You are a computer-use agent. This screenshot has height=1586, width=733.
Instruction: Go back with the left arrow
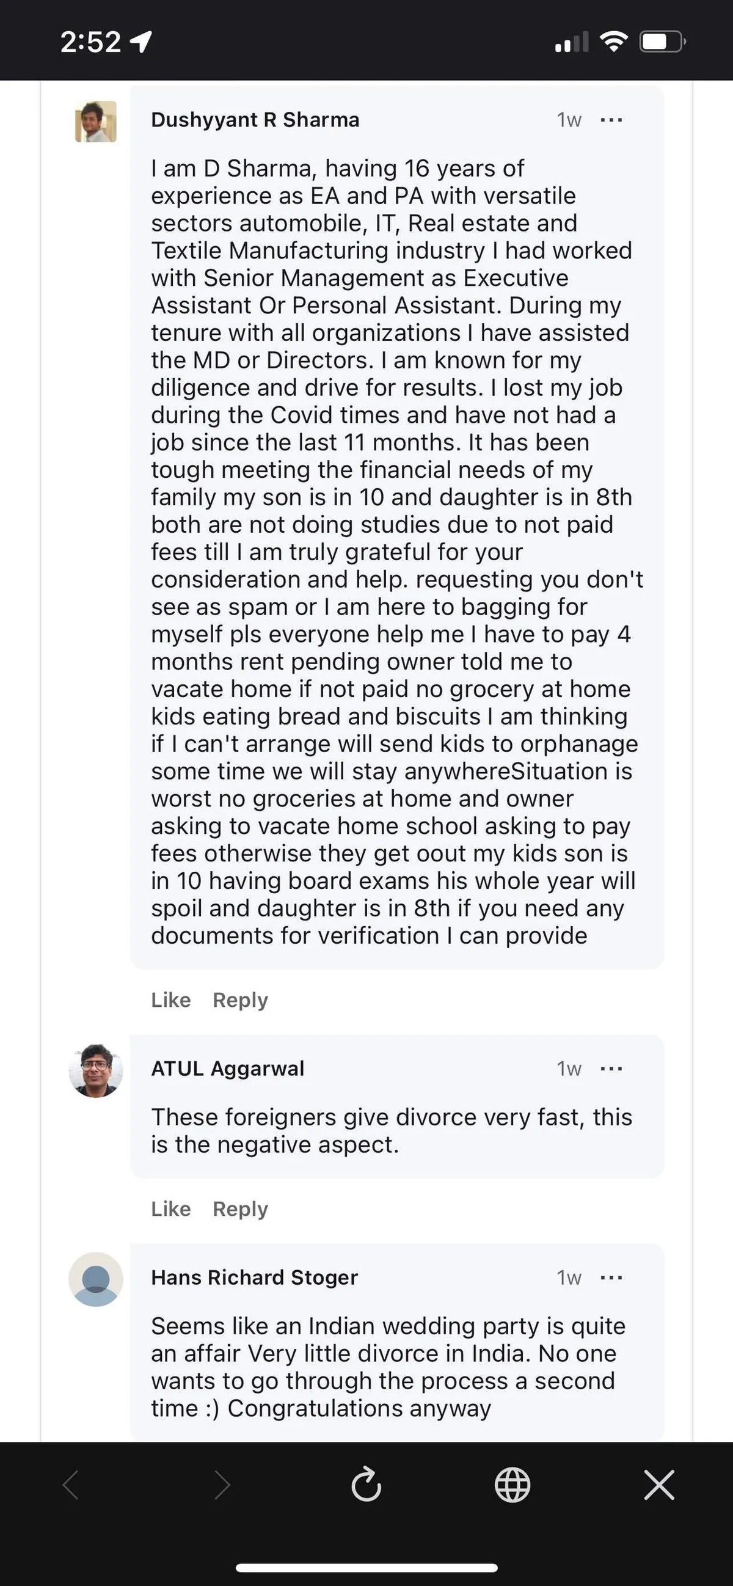pos(71,1485)
